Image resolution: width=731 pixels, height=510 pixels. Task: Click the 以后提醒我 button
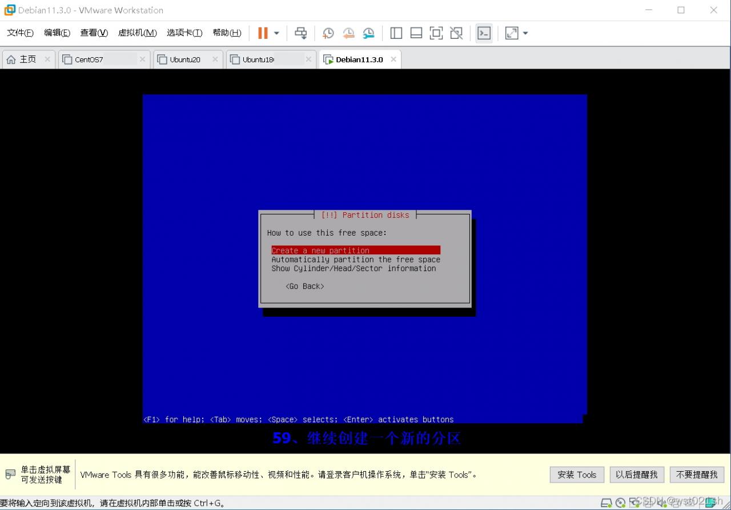tap(637, 475)
